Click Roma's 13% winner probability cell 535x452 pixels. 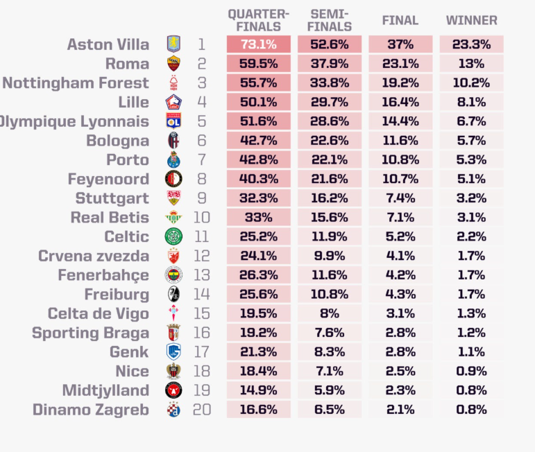tap(472, 63)
